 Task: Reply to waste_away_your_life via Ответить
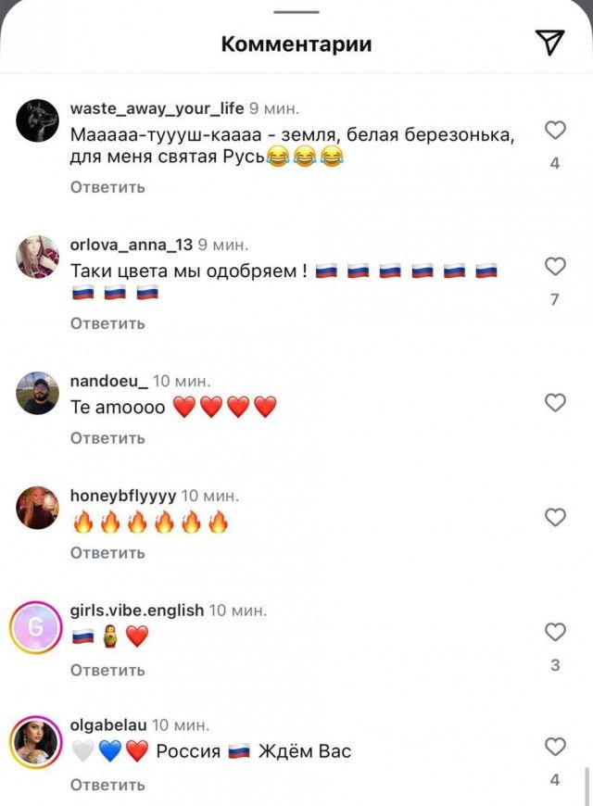point(107,187)
